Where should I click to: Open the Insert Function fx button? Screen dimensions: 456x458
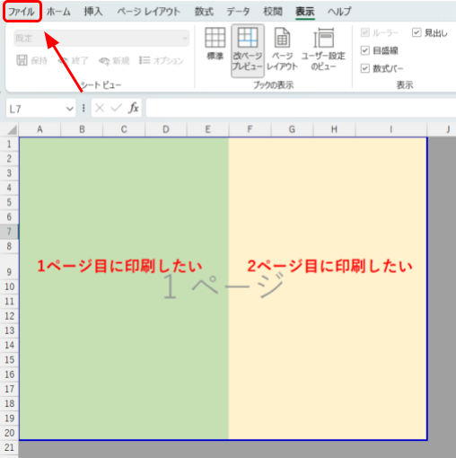(x=134, y=108)
